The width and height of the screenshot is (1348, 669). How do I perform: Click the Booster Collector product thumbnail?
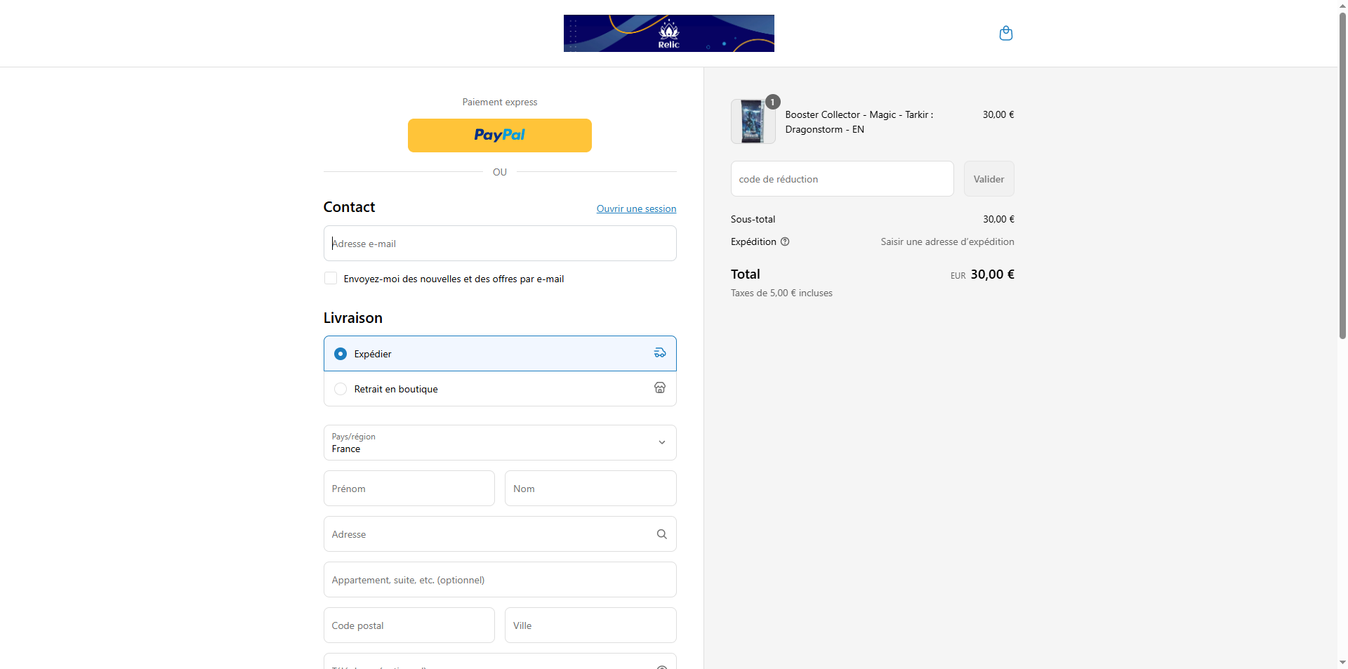click(752, 122)
